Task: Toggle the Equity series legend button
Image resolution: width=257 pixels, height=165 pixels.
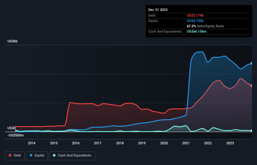Action: [x=37, y=156]
